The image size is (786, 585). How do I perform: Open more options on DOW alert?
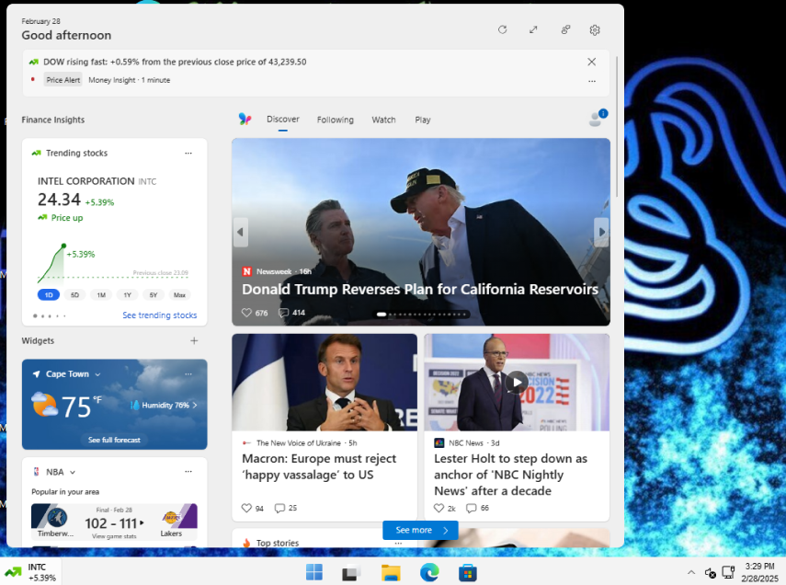592,81
